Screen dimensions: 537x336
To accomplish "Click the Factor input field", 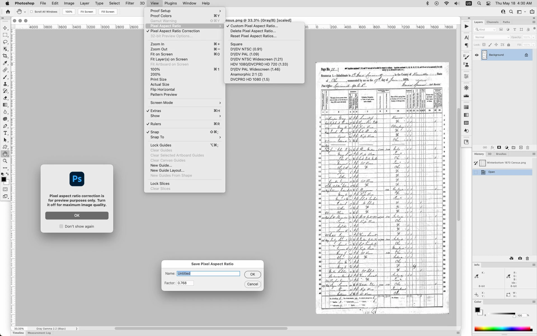I will pyautogui.click(x=185, y=283).
